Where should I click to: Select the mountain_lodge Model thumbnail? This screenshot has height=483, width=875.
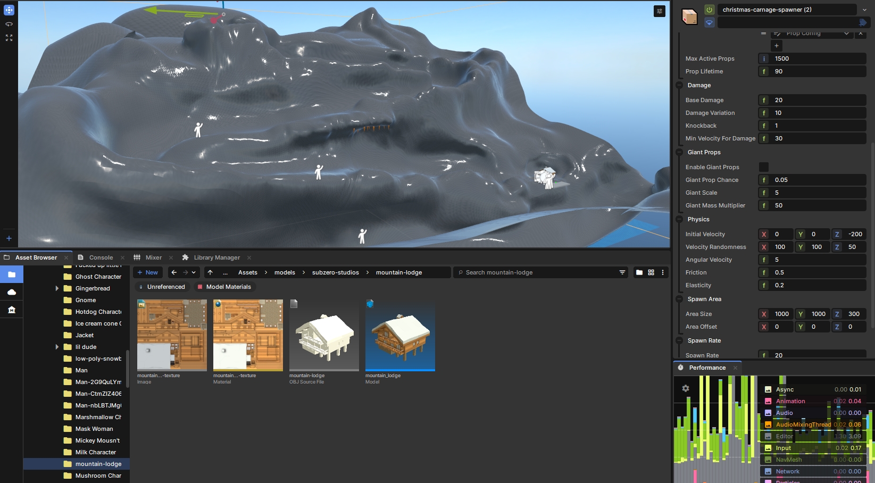pyautogui.click(x=400, y=335)
